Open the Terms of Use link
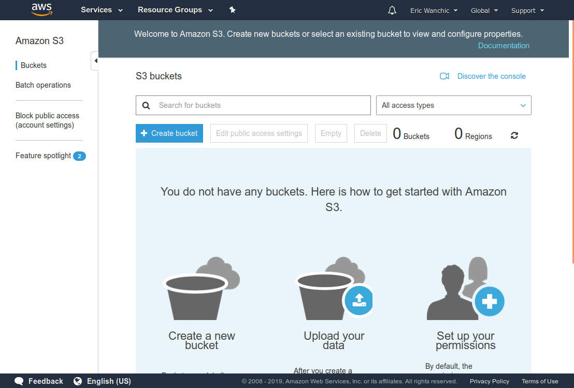 coord(540,381)
